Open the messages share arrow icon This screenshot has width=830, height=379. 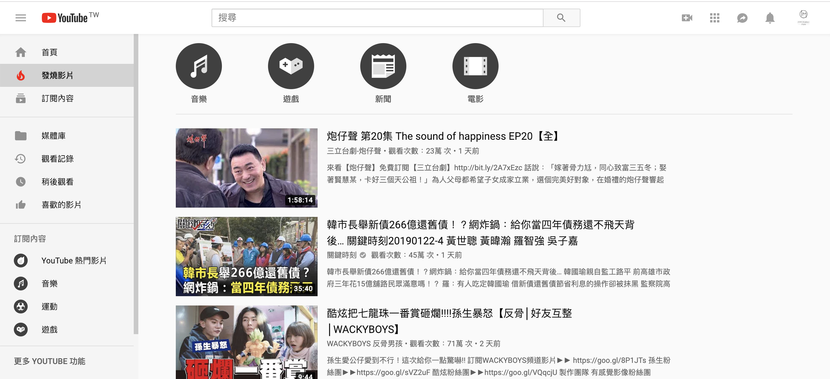742,18
